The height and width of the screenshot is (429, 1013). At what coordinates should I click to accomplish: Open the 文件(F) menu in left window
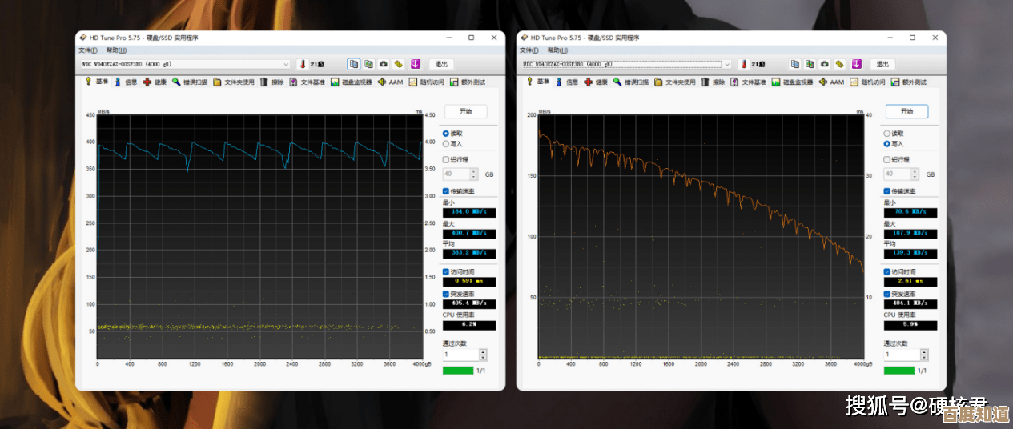click(x=88, y=50)
